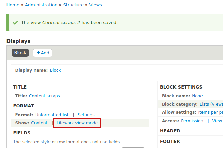Click the Displays heading

coord(18,41)
